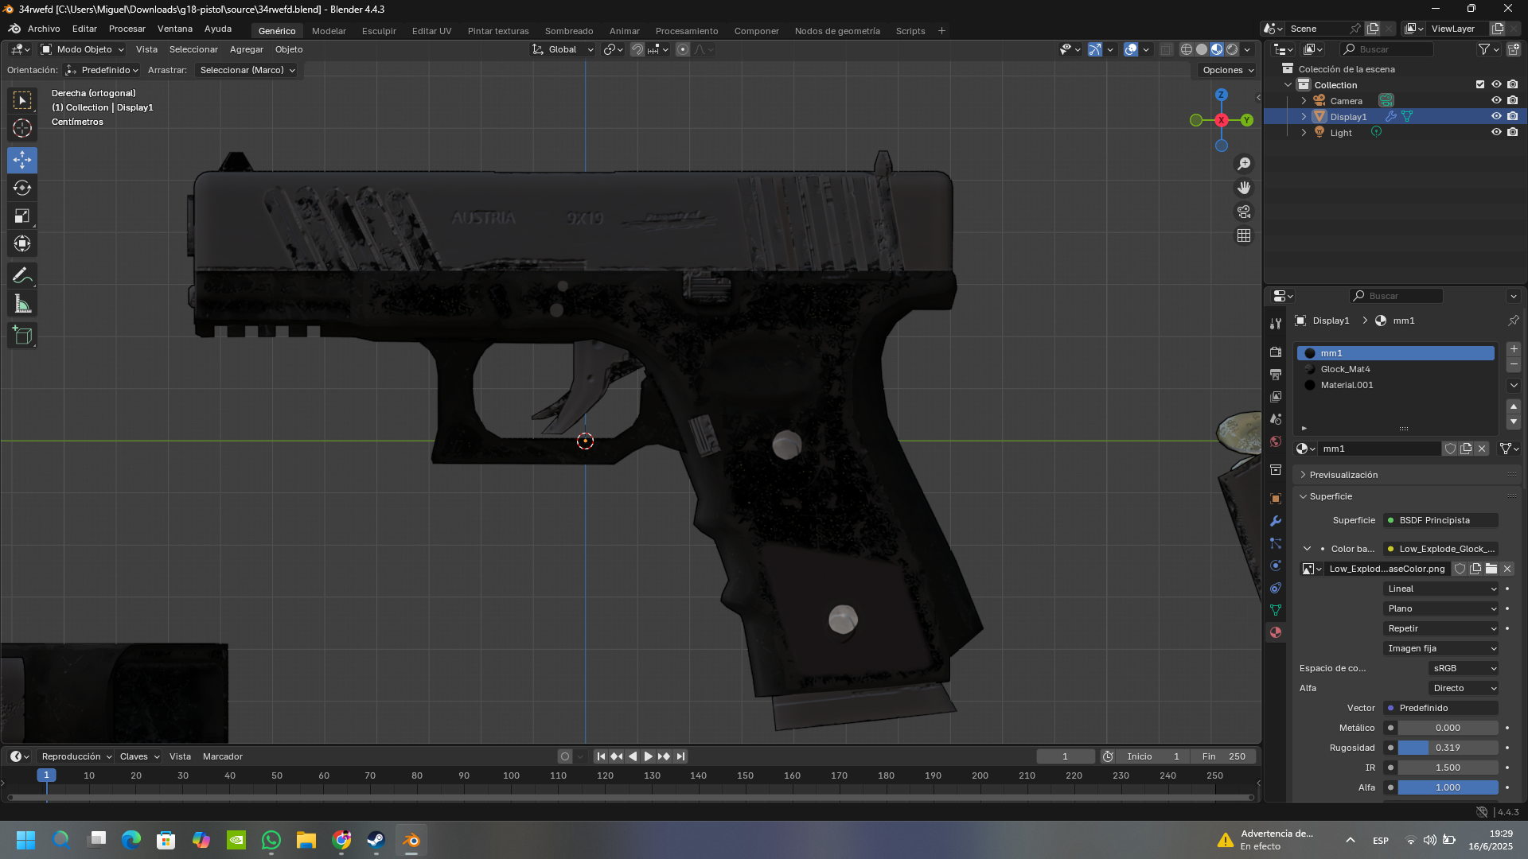The width and height of the screenshot is (1528, 859).
Task: Toggle solid viewport shading
Action: [x=1202, y=49]
